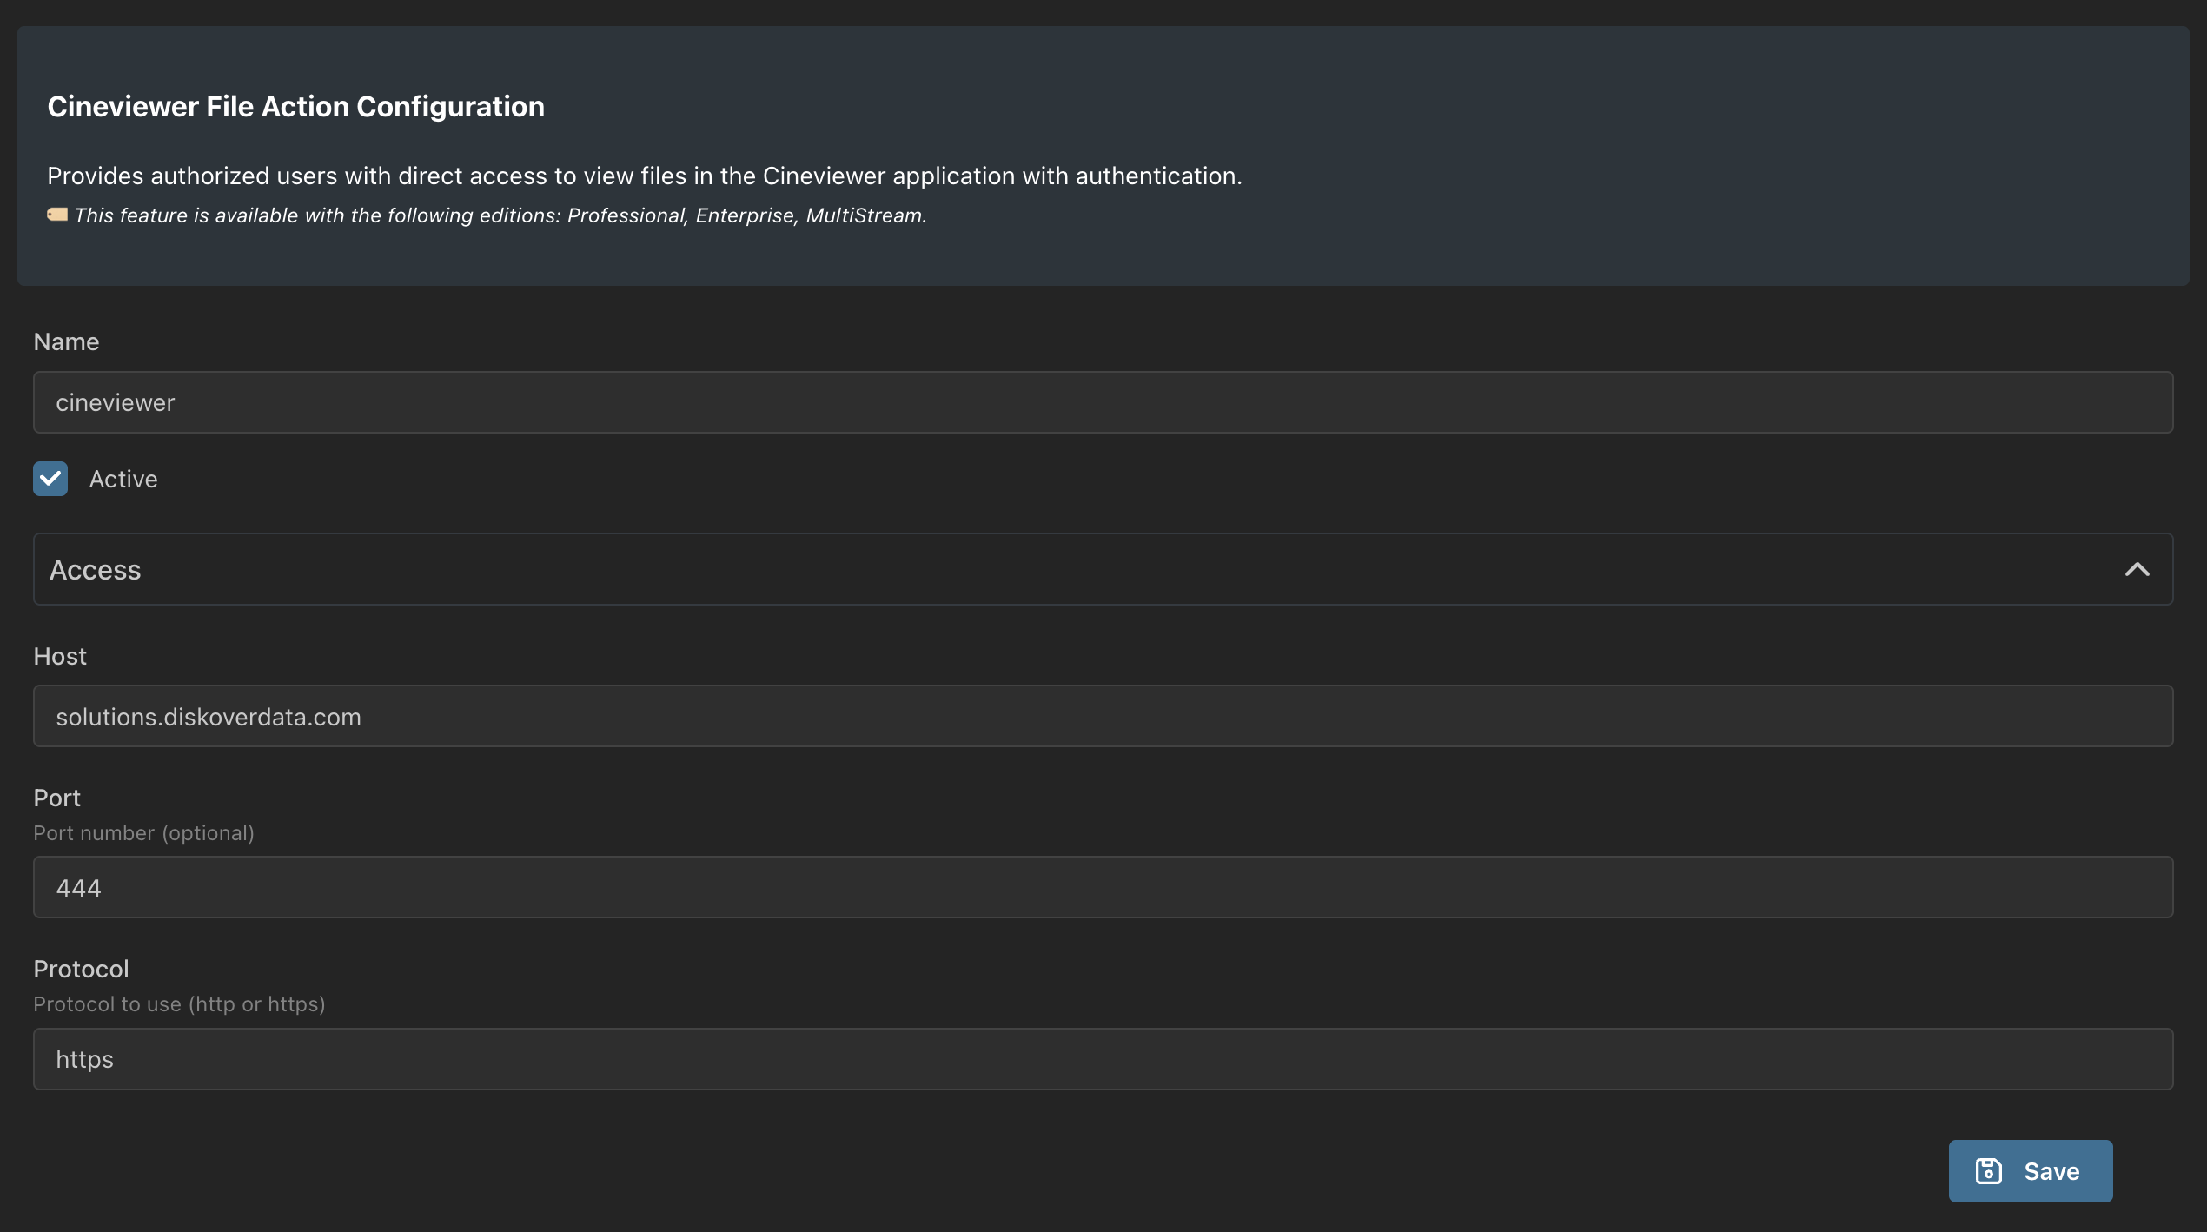Click the Protocol label
Screen dimensions: 2207x1232
coord(81,969)
